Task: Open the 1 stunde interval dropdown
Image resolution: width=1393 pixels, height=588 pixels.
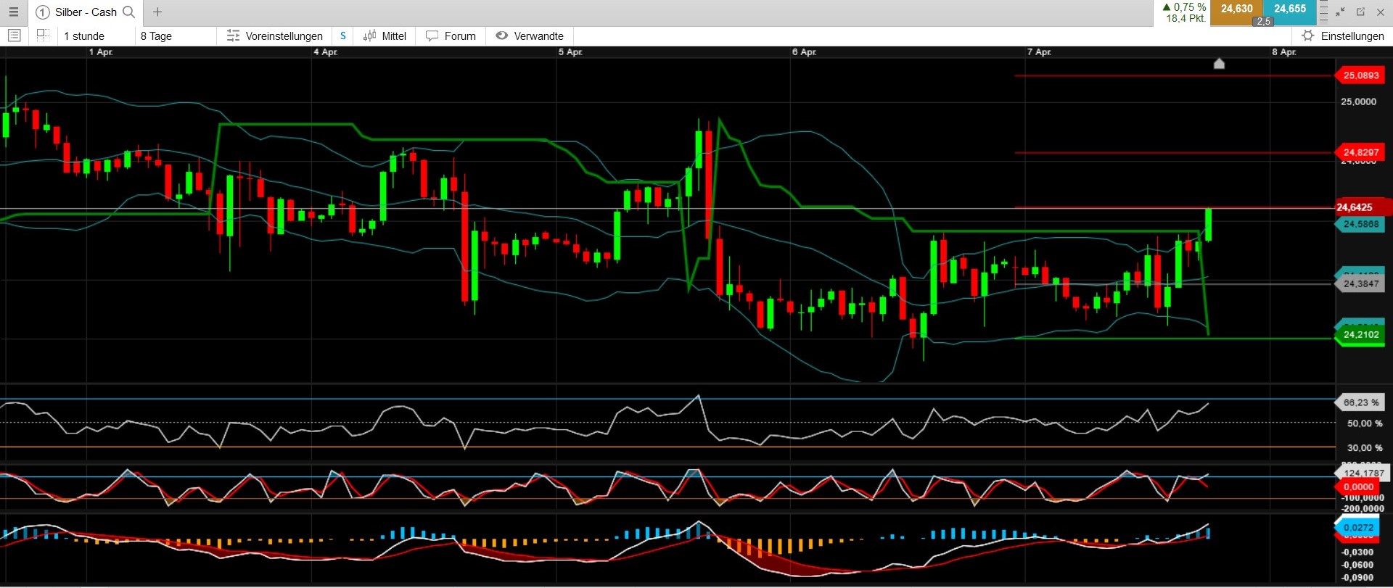Action: coord(83,36)
